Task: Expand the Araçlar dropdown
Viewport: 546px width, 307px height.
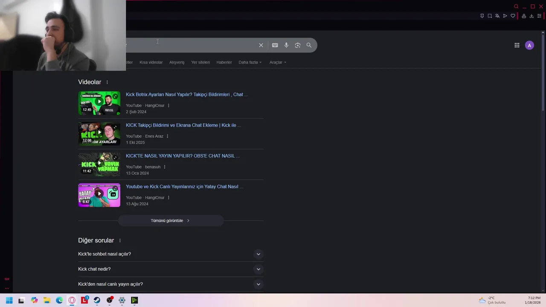Action: [278, 62]
